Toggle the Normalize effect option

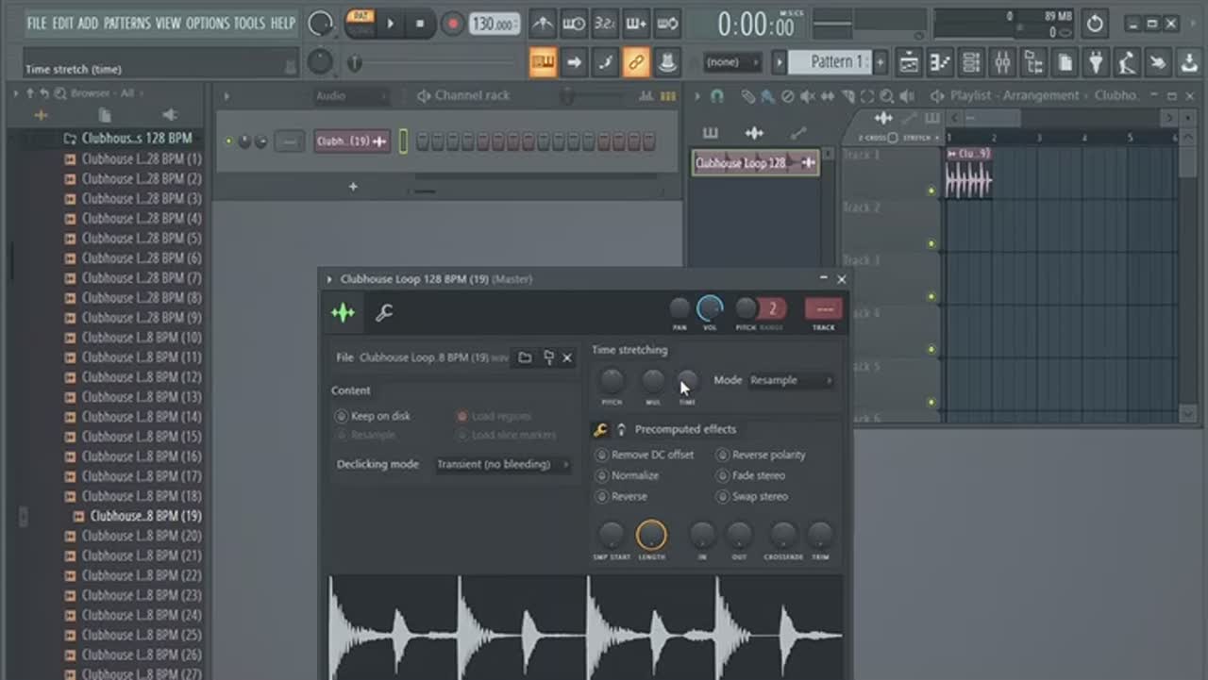pos(602,475)
